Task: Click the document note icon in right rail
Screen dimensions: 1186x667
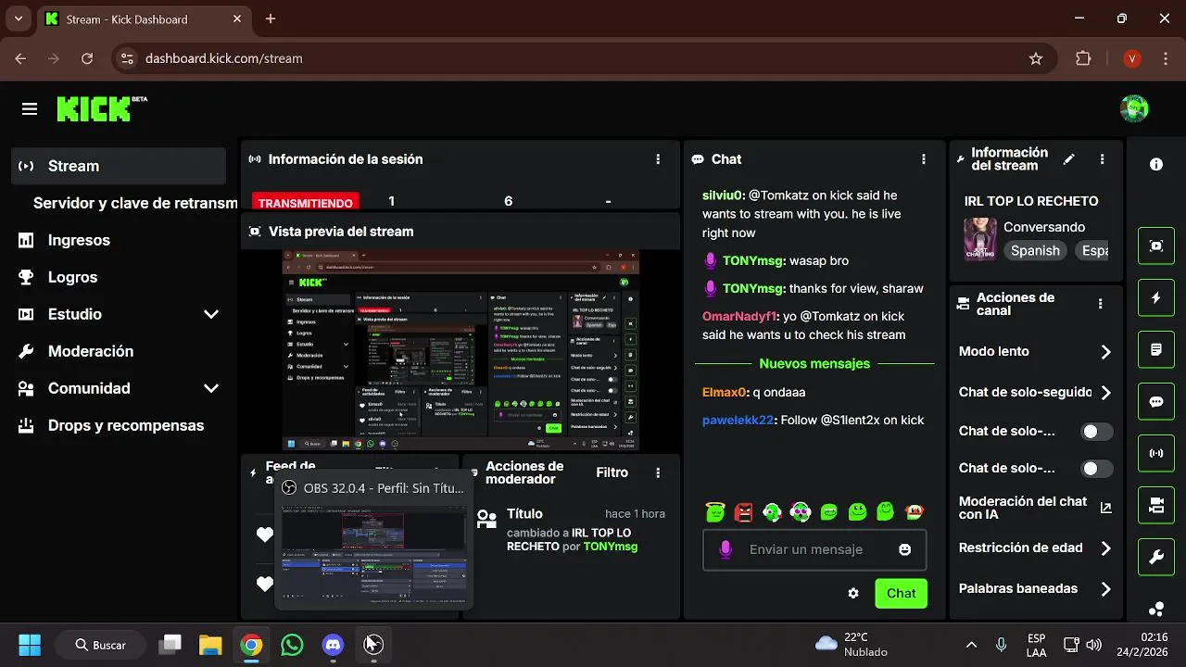Action: 1156,349
